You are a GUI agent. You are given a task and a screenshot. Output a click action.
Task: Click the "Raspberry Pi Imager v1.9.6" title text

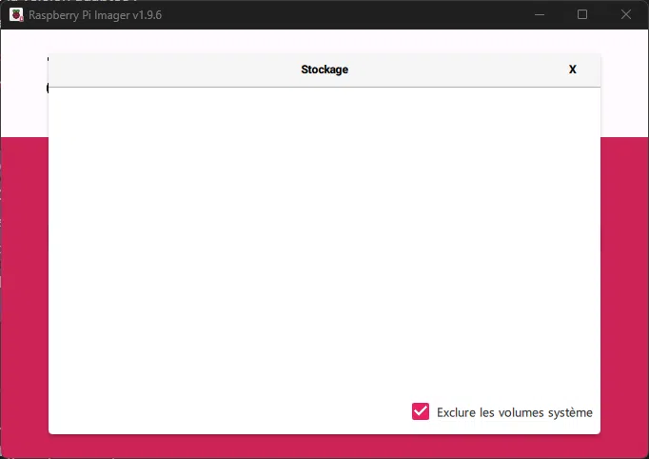(95, 15)
